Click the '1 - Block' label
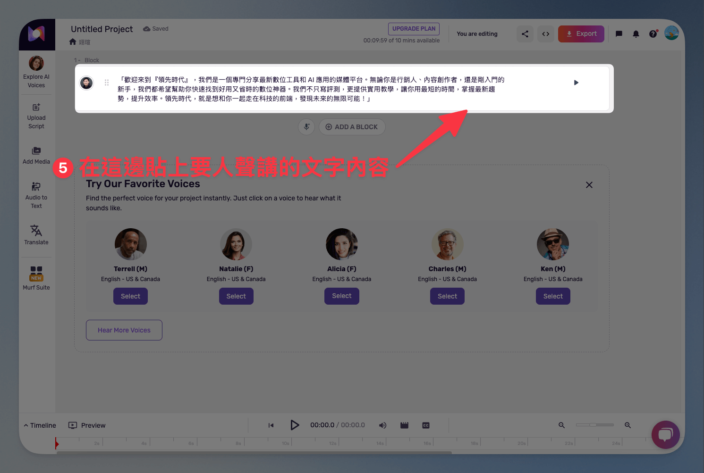This screenshot has height=473, width=704. click(x=86, y=60)
